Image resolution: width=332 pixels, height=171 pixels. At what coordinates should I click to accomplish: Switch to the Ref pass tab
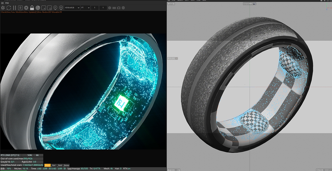[x=54, y=165]
